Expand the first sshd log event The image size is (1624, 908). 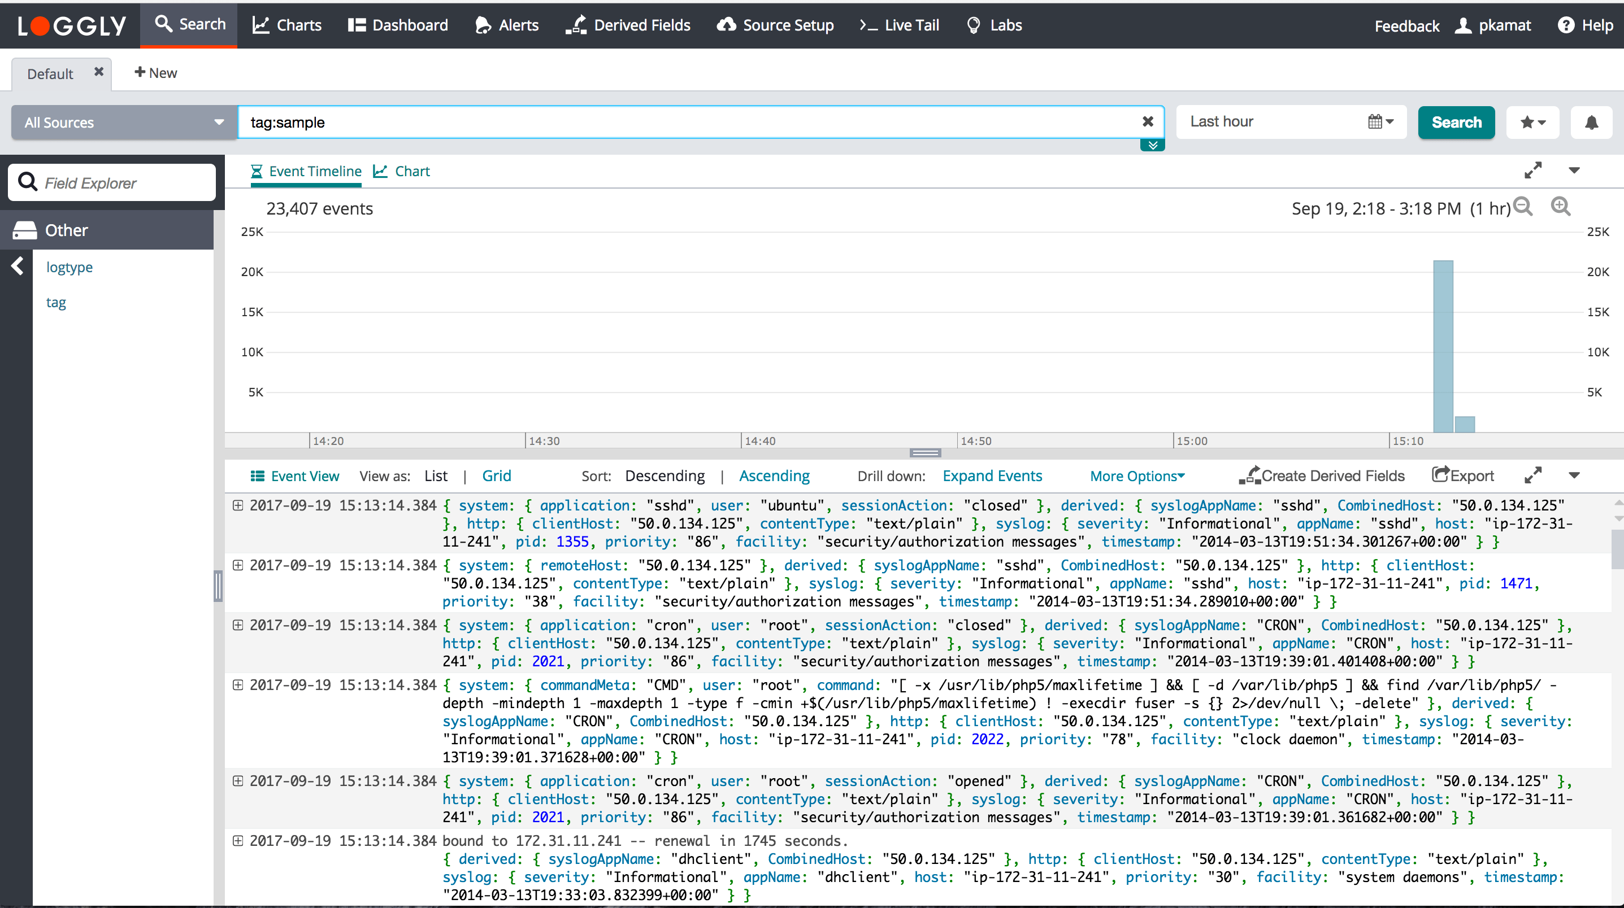(x=238, y=505)
